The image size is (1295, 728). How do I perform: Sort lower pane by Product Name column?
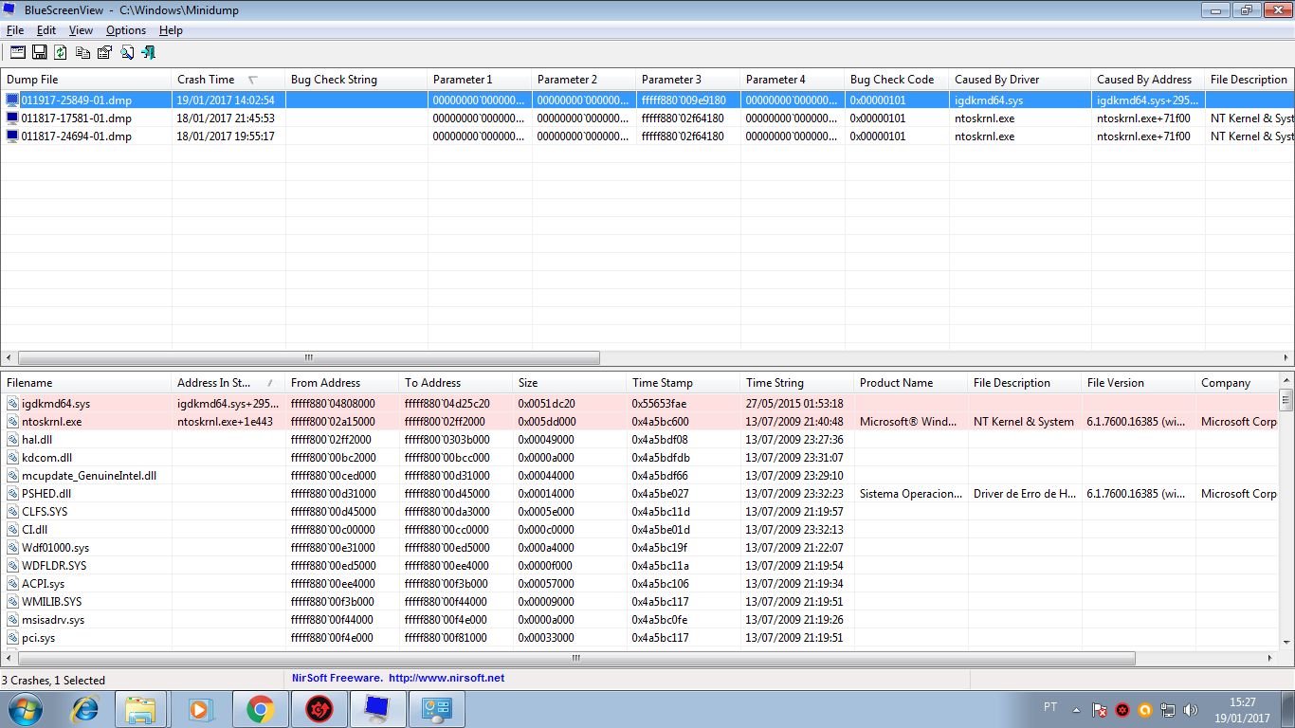click(911, 383)
